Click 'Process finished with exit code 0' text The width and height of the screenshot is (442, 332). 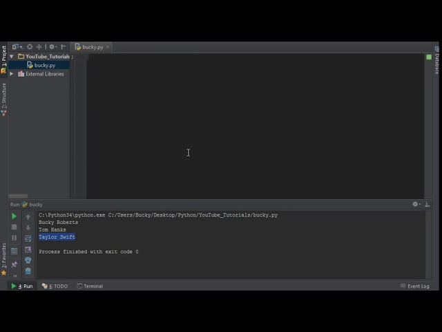pyautogui.click(x=88, y=252)
